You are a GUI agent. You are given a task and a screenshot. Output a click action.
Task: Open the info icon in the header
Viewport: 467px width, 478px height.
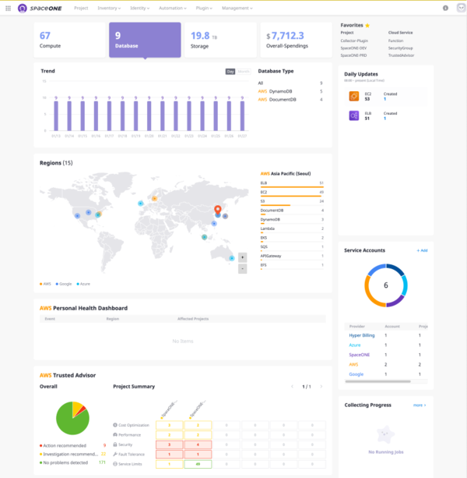445,9
